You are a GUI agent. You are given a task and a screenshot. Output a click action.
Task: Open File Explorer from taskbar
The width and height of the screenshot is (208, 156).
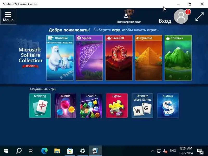[x=57, y=151]
